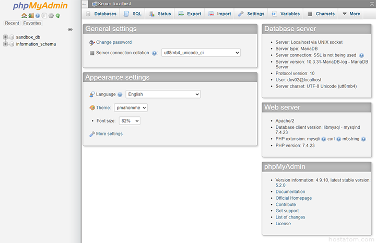Open phpMyAdmin documentation via the blue help icon
376x243 pixels.
[38, 16]
